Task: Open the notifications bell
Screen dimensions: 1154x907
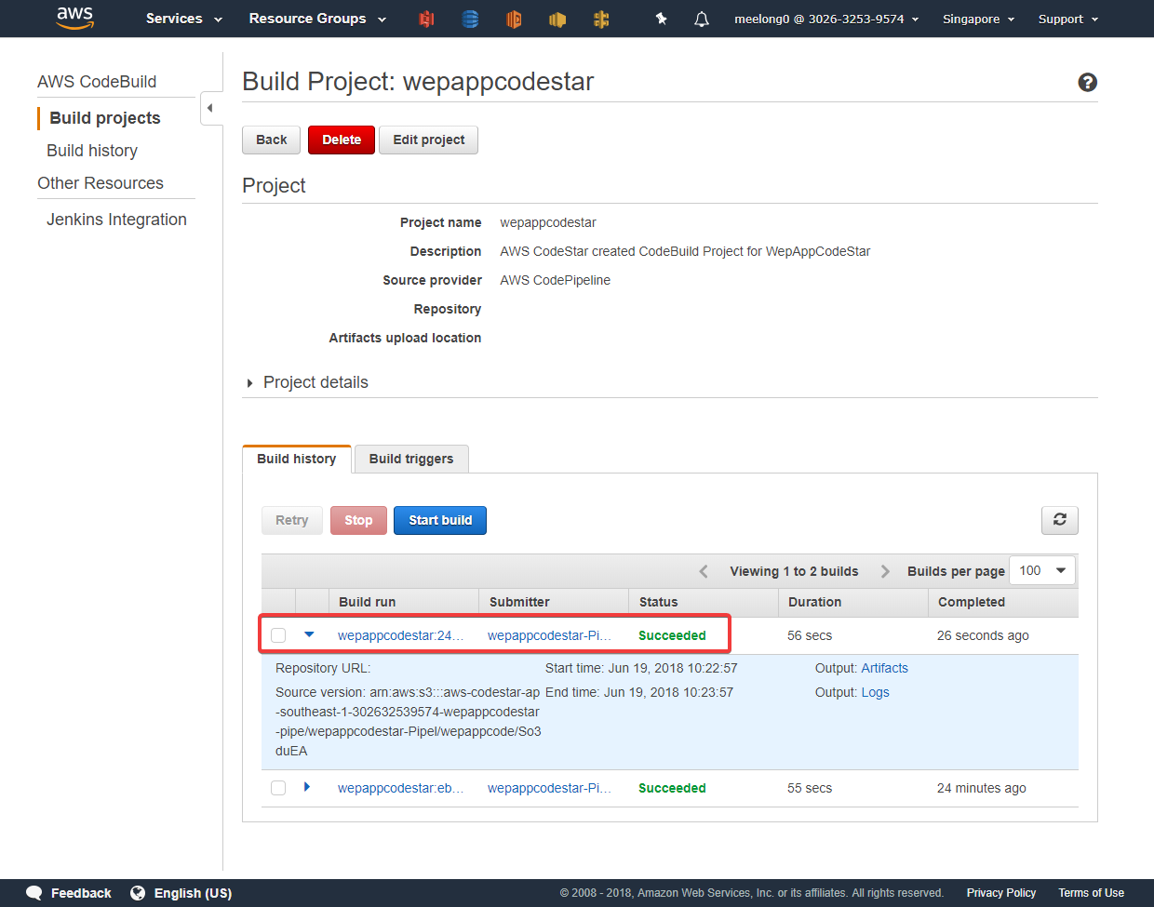Action: pos(702,19)
